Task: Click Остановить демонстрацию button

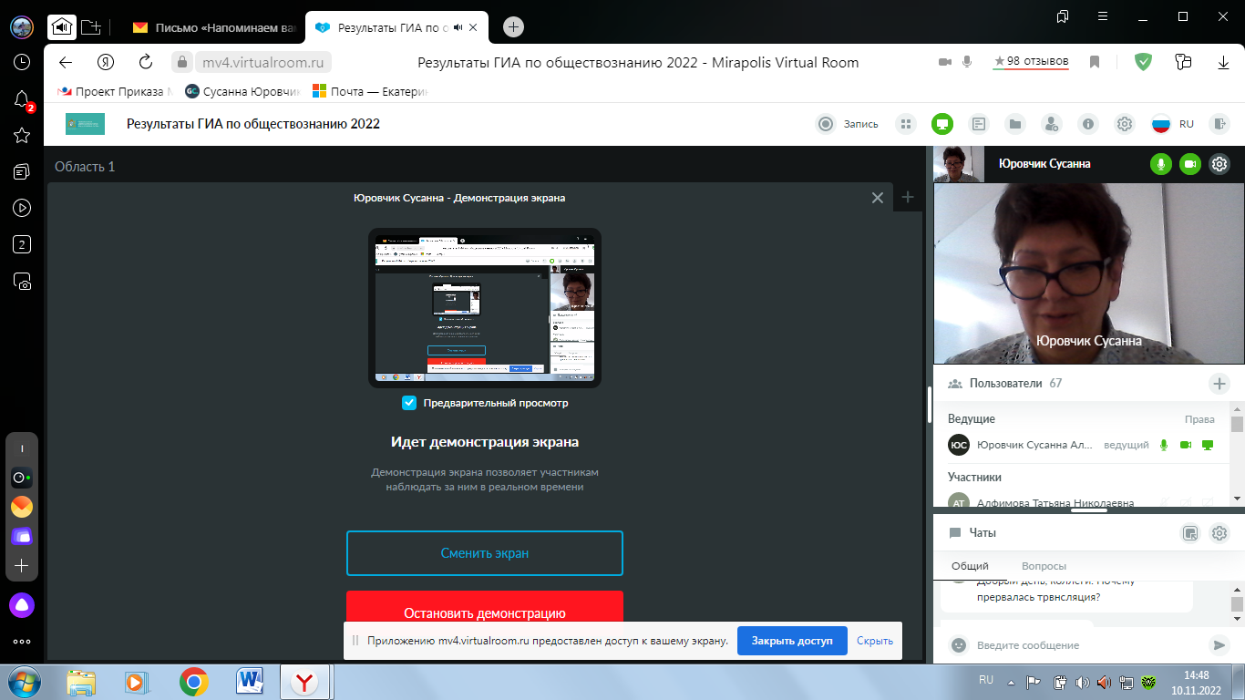Action: [x=485, y=612]
